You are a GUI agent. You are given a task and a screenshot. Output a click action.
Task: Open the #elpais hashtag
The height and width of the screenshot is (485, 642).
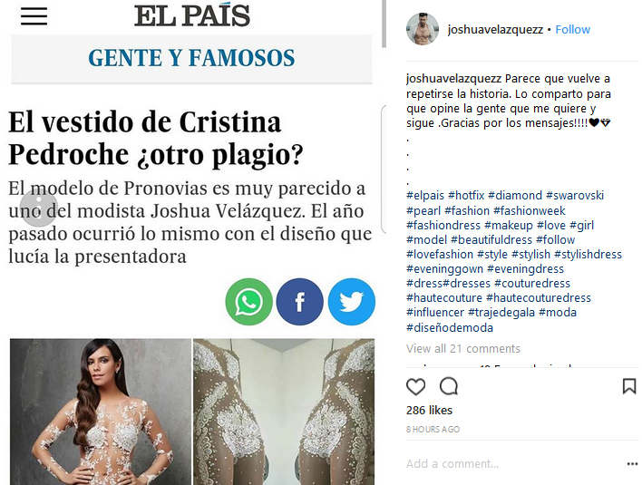tap(425, 196)
